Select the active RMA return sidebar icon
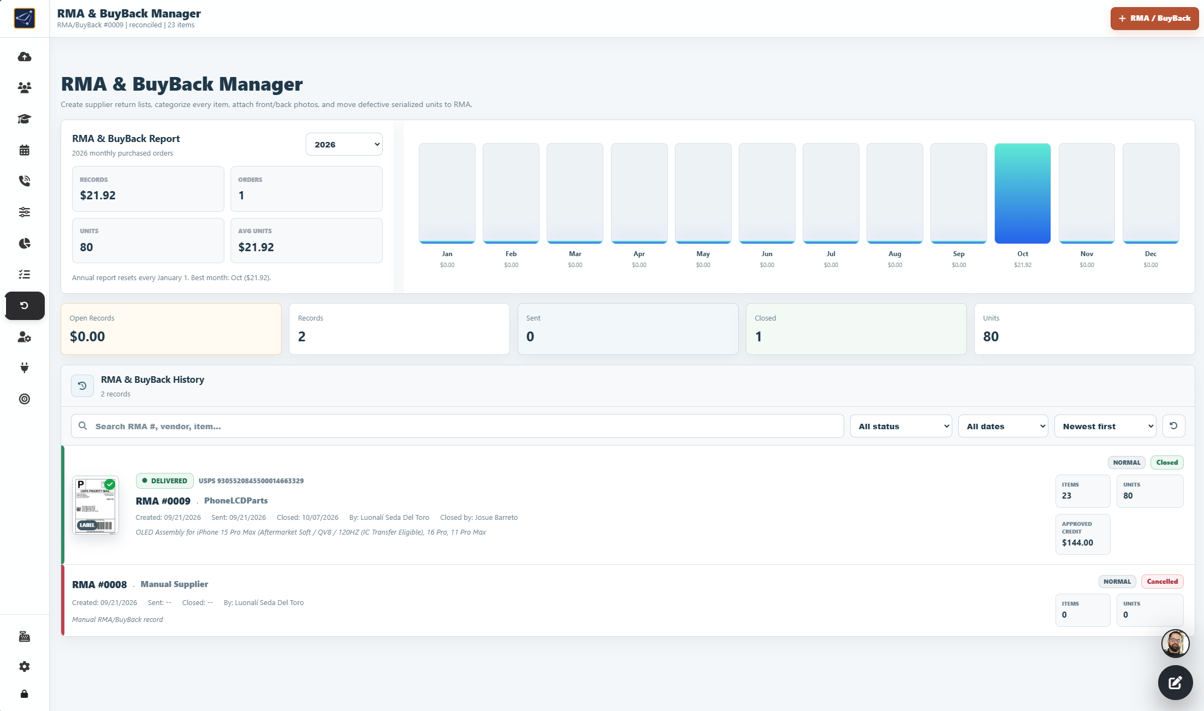 [25, 305]
